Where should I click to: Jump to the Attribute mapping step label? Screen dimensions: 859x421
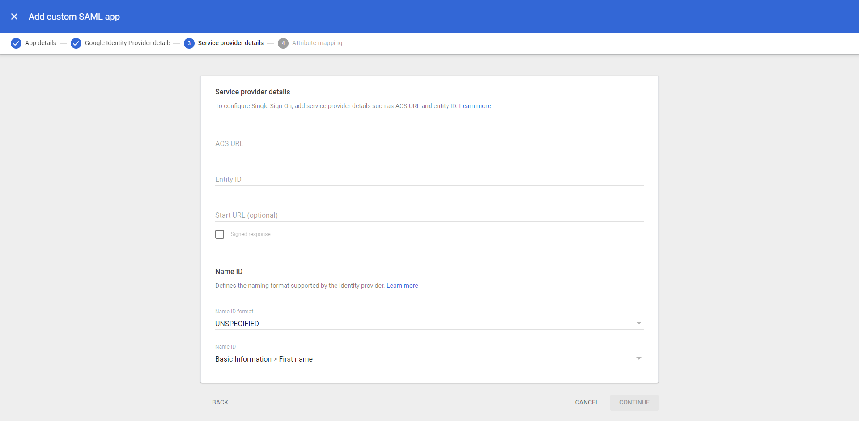[x=317, y=43]
